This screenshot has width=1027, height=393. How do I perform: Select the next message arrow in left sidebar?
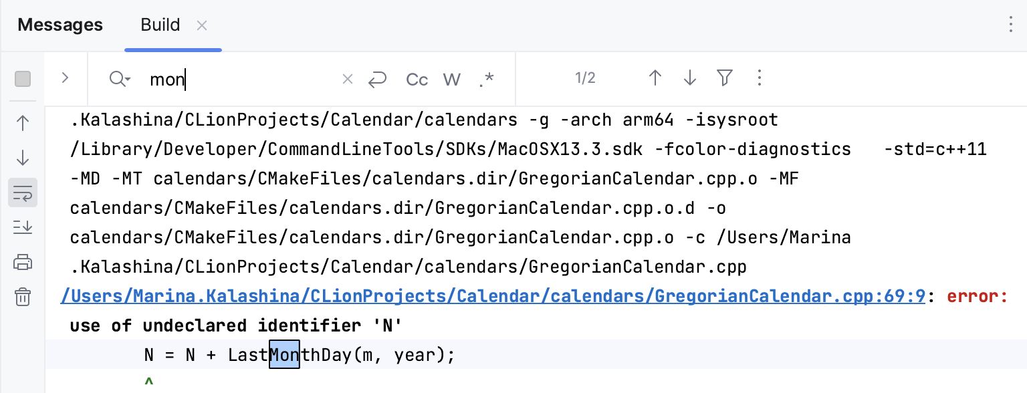coord(22,158)
